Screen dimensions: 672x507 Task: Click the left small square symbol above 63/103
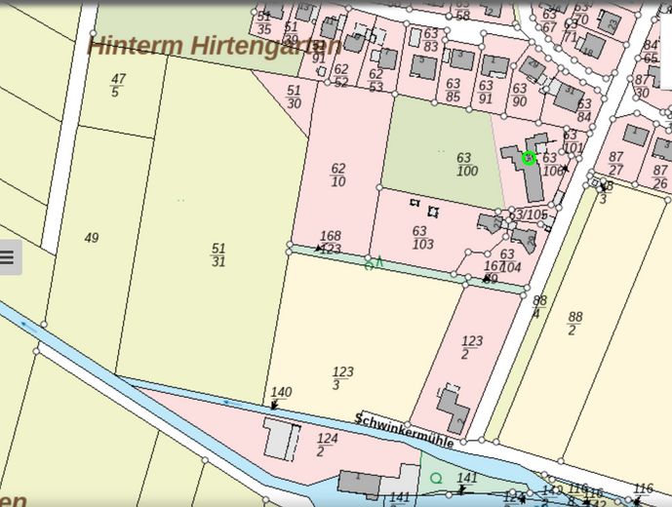tap(415, 203)
